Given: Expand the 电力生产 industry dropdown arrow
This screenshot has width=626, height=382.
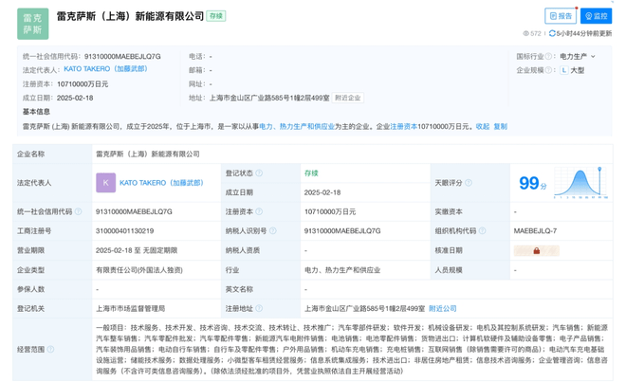Looking at the screenshot, I should tap(593, 57).
